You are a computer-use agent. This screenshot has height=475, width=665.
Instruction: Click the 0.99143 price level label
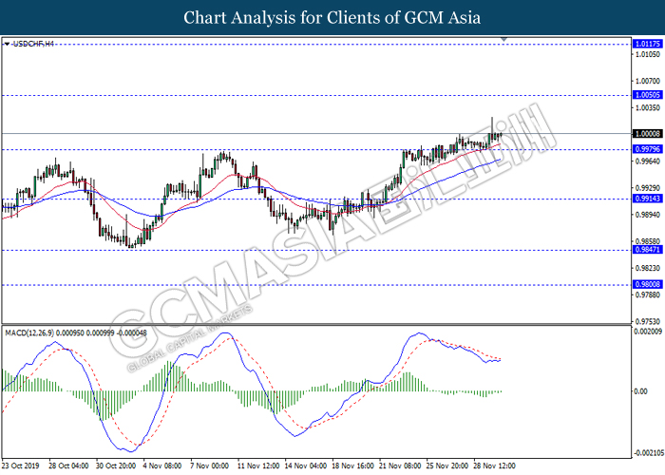coord(647,199)
